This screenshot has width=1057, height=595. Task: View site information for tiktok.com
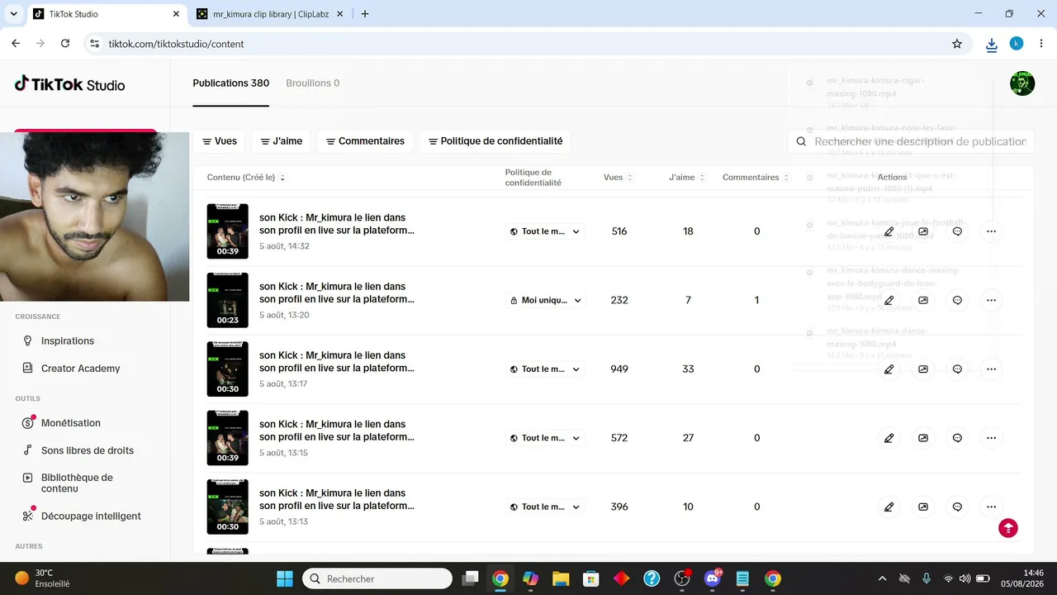(x=94, y=44)
